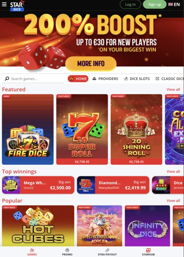Image resolution: width=184 pixels, height=257 pixels.
Task: Open the Hot Cubes game thumbnail
Action: tap(38, 226)
